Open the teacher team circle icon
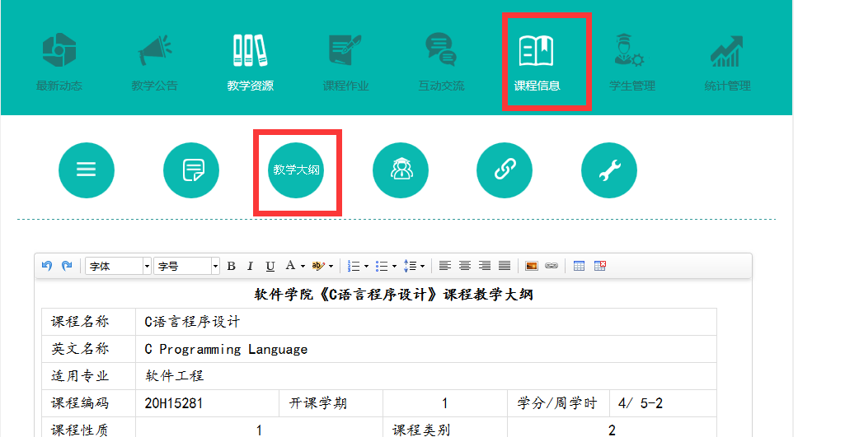 (x=401, y=170)
